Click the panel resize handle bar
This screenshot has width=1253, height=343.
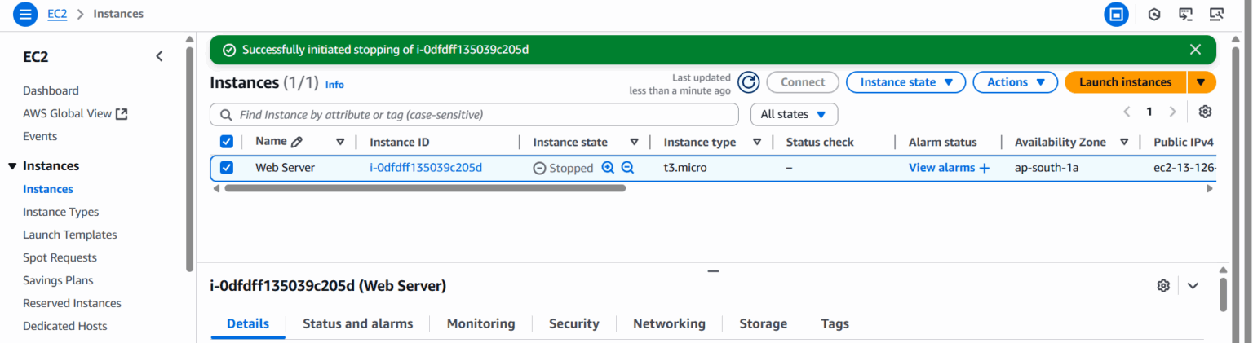[x=713, y=270]
